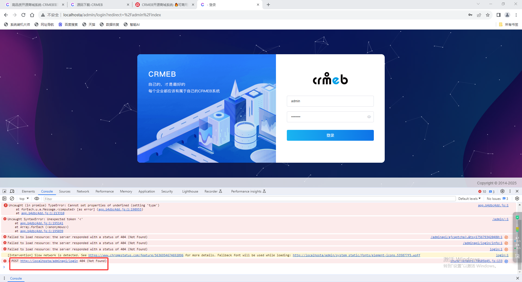522x282 pixels.
Task: Toggle the device toolbar icon
Action: 12,191
